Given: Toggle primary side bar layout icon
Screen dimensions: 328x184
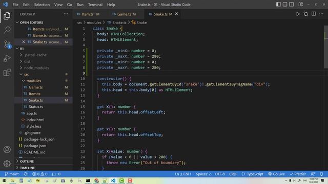Looking at the screenshot, I should 278,5.
